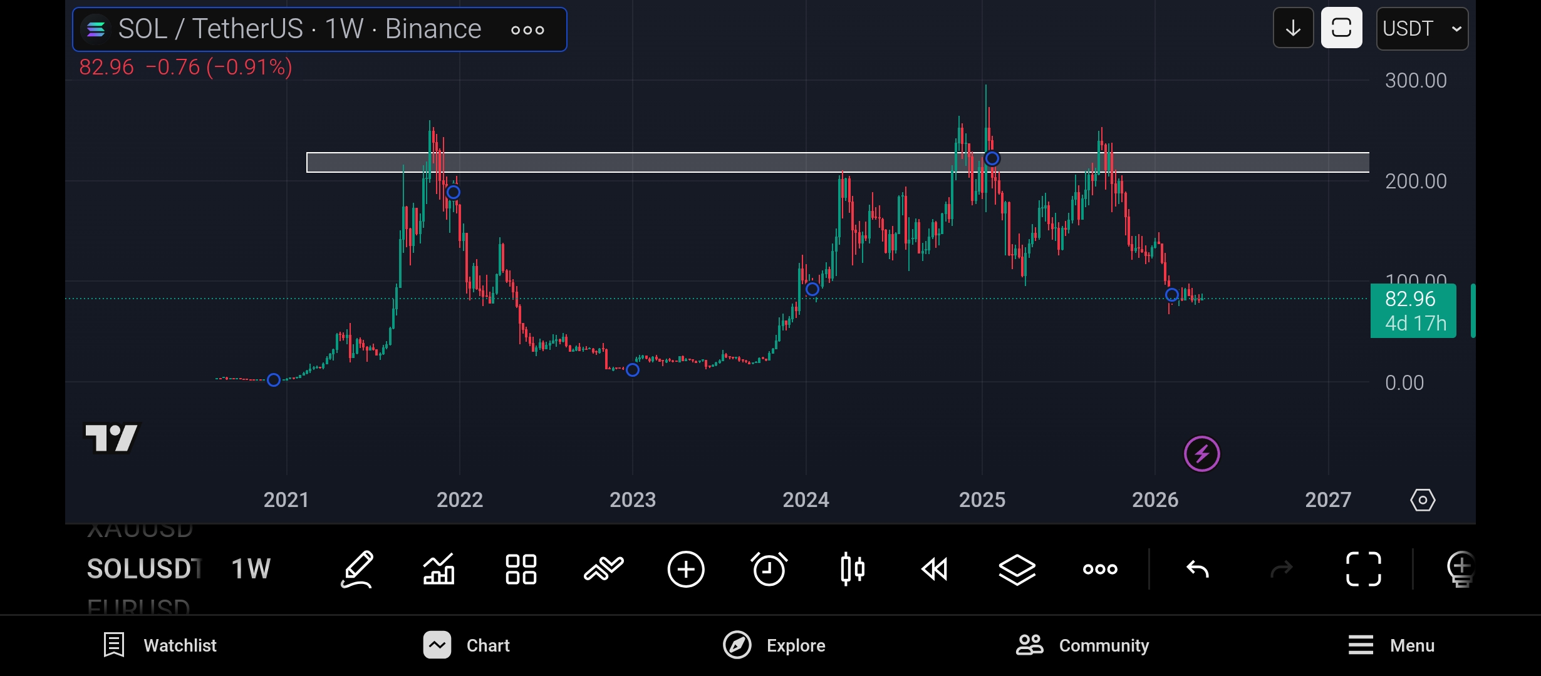Redo with the greyed forward arrow
1541x676 pixels.
[1281, 570]
